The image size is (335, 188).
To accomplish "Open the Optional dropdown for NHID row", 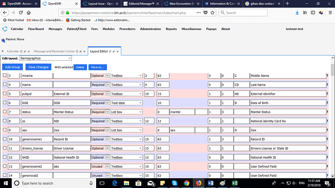I will click(100, 157).
